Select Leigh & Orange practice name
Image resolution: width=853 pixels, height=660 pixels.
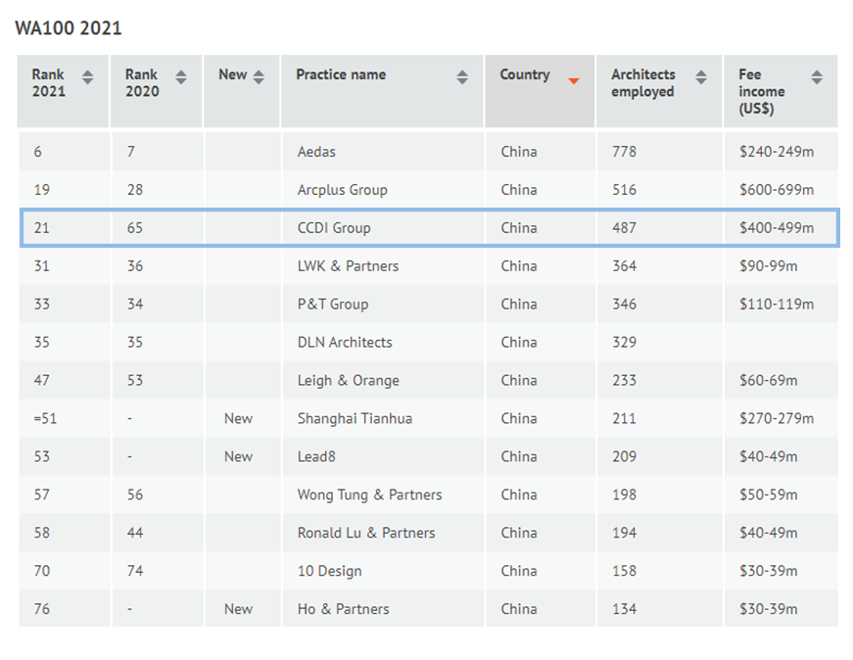(x=349, y=380)
